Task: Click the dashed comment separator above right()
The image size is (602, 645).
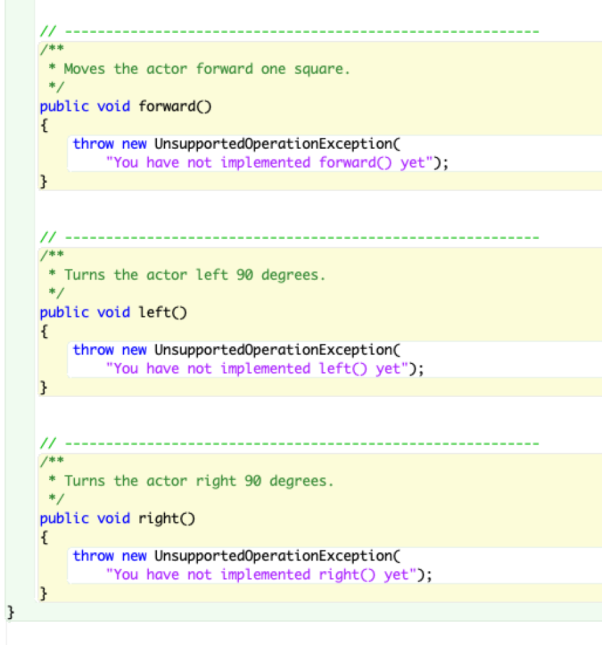Action: tap(289, 443)
